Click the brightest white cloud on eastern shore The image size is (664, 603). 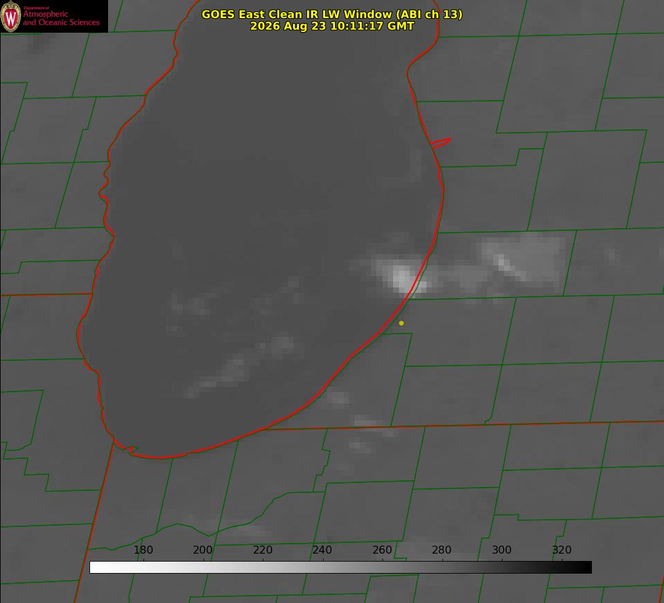(x=403, y=277)
